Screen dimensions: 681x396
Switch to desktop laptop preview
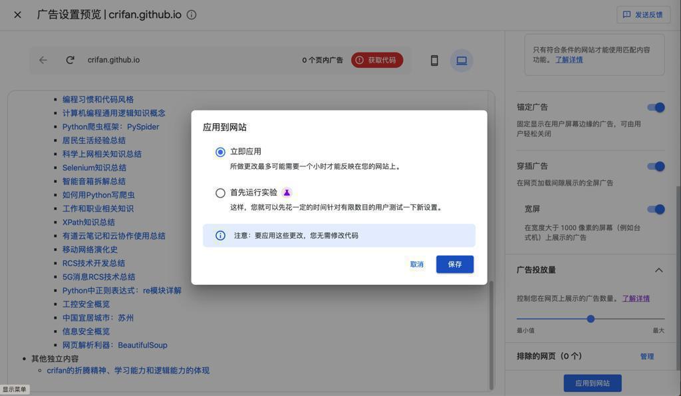pyautogui.click(x=462, y=61)
